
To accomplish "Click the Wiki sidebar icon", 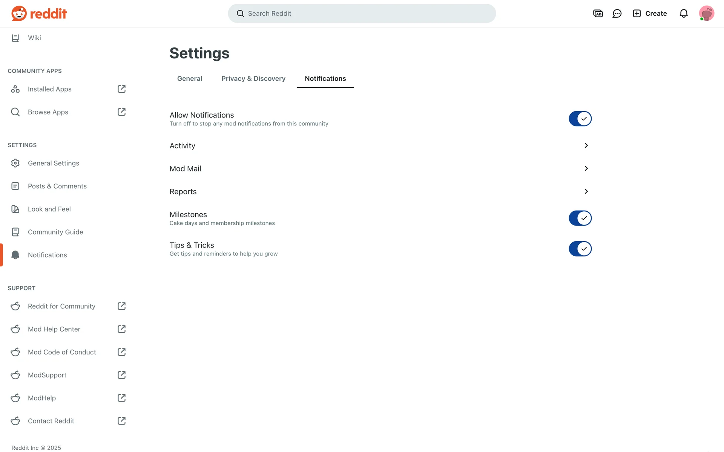I will (15, 38).
